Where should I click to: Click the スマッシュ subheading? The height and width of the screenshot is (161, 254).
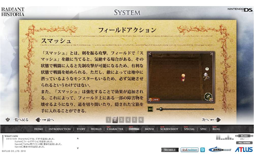click(56, 41)
